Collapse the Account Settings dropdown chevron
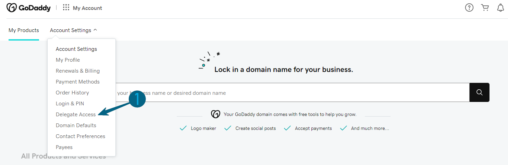 click(x=95, y=30)
